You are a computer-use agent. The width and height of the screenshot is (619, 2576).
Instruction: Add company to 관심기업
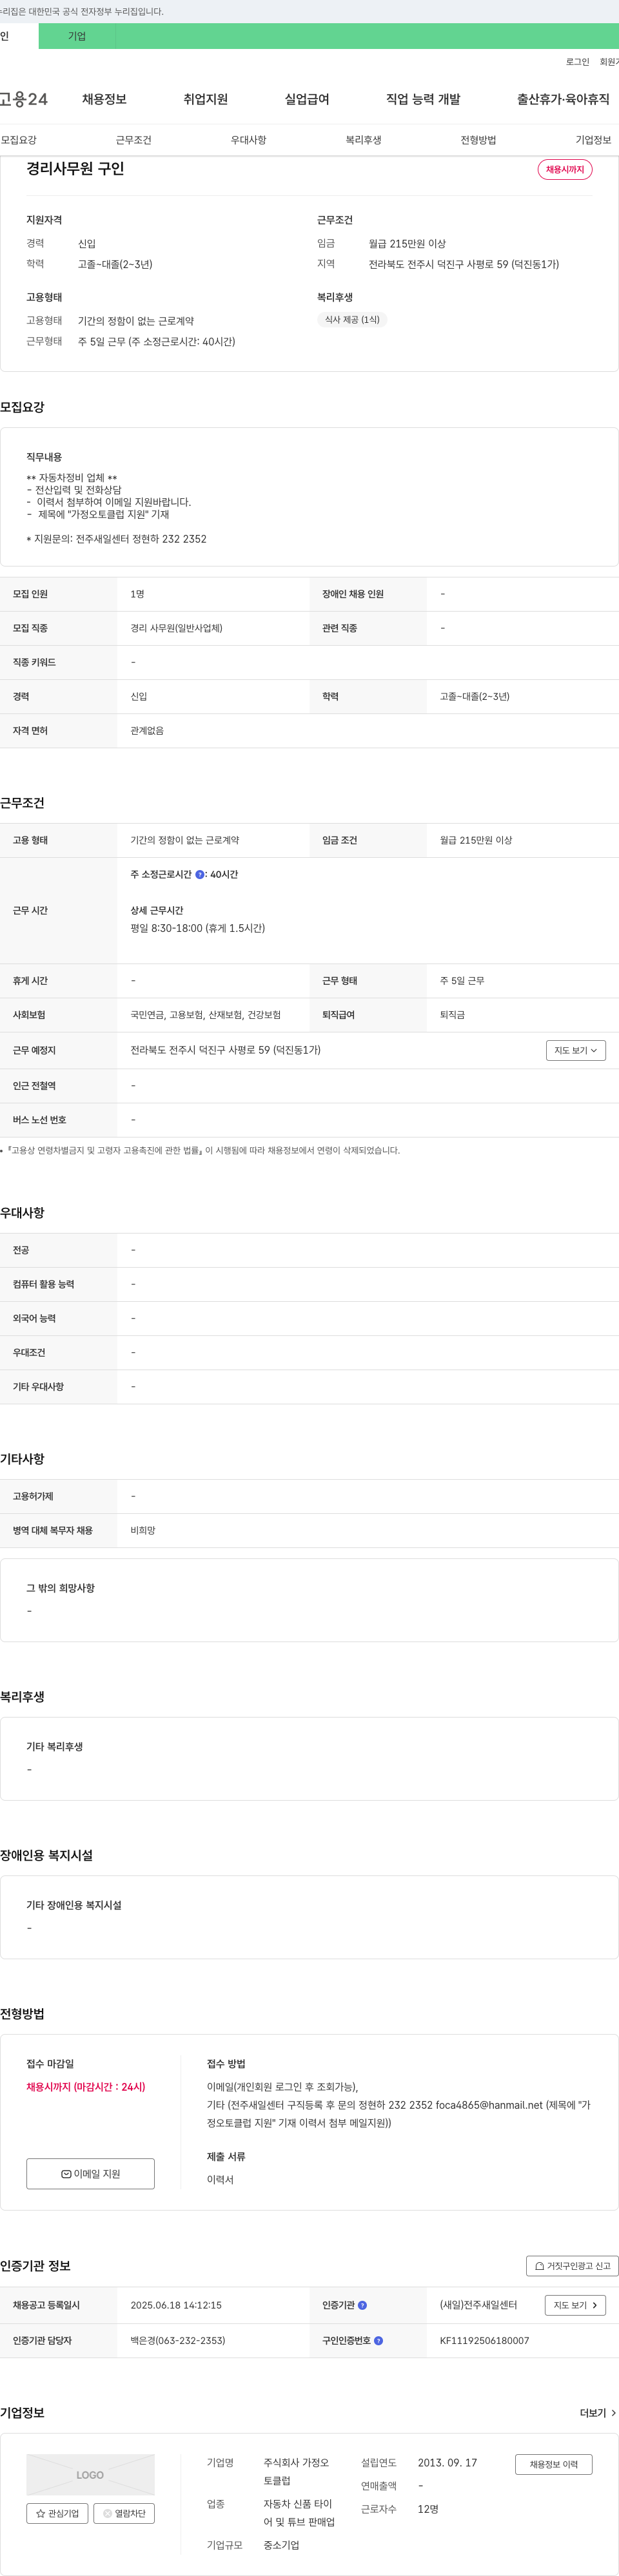click(57, 2513)
